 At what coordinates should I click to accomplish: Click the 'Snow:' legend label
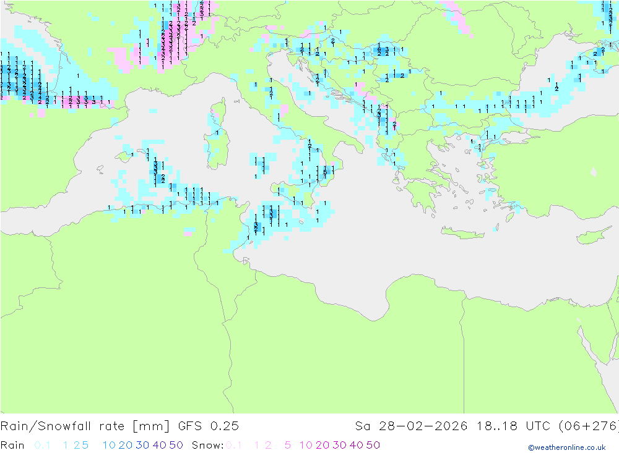207,445
